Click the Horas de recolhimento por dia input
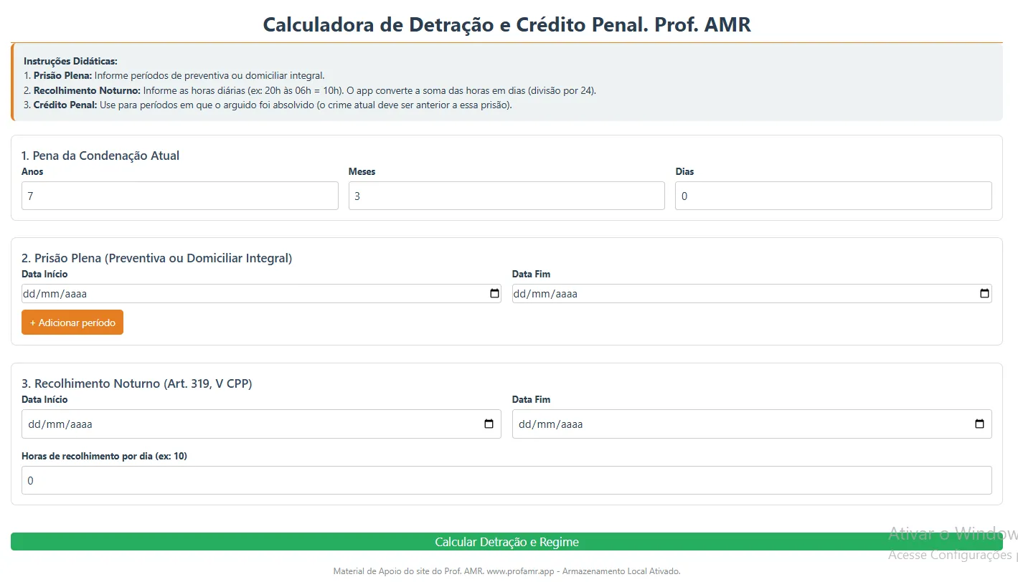 (x=506, y=480)
